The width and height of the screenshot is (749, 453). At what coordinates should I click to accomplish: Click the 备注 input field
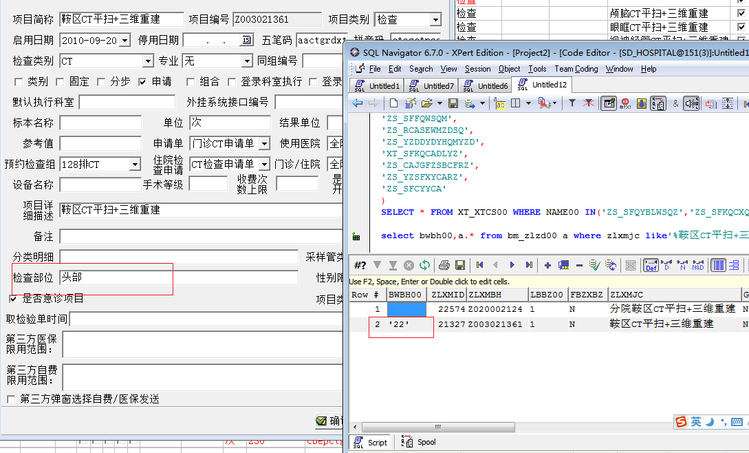point(201,236)
